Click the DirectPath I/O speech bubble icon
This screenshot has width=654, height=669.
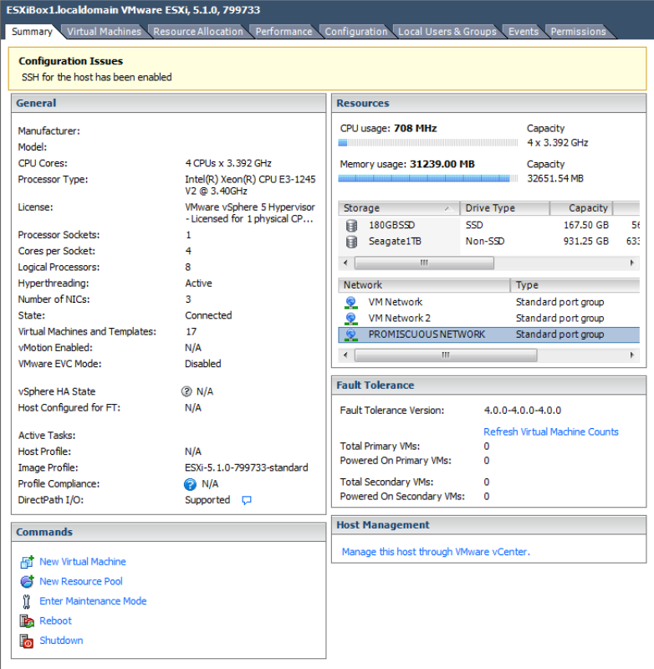pyautogui.click(x=247, y=500)
